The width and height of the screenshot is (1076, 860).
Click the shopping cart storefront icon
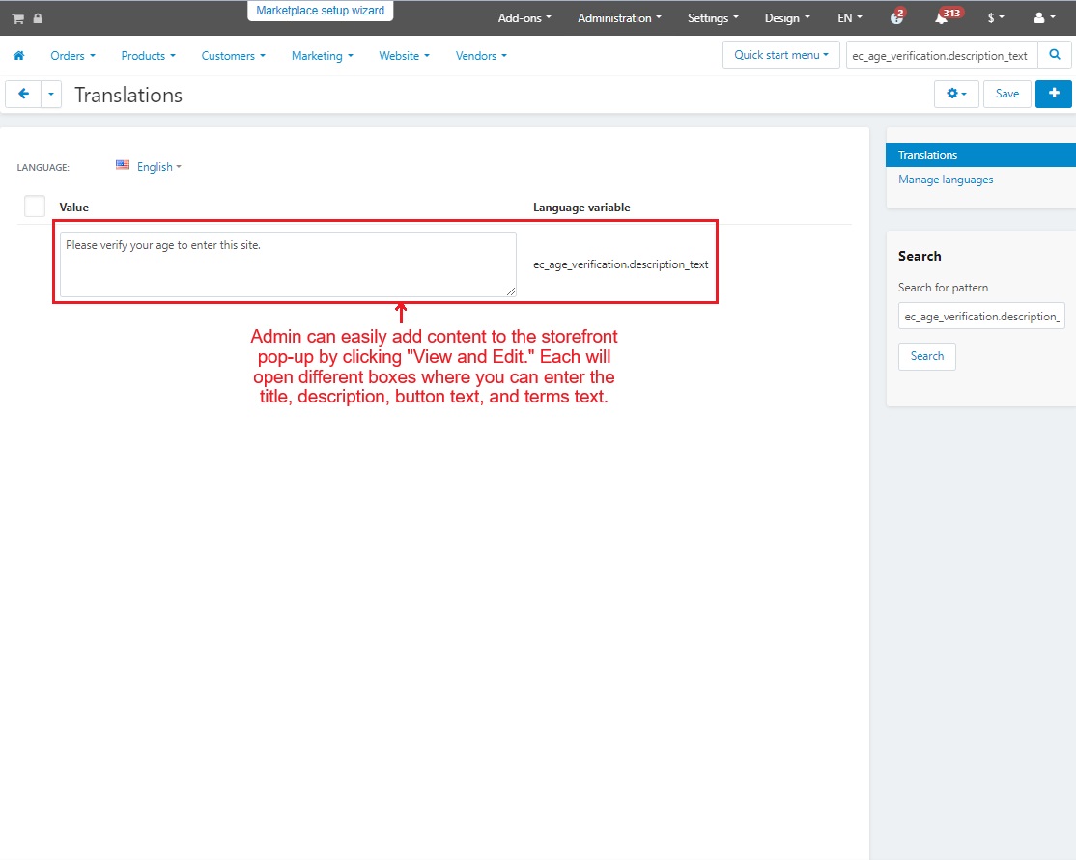coord(17,18)
